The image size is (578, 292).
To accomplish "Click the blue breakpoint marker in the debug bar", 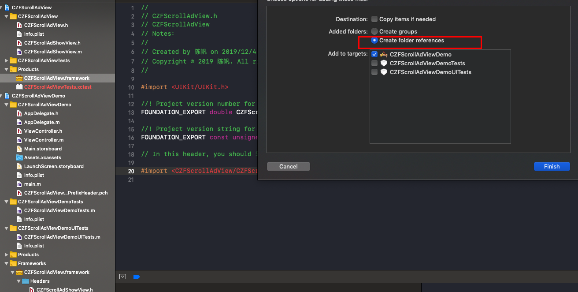I will (137, 277).
